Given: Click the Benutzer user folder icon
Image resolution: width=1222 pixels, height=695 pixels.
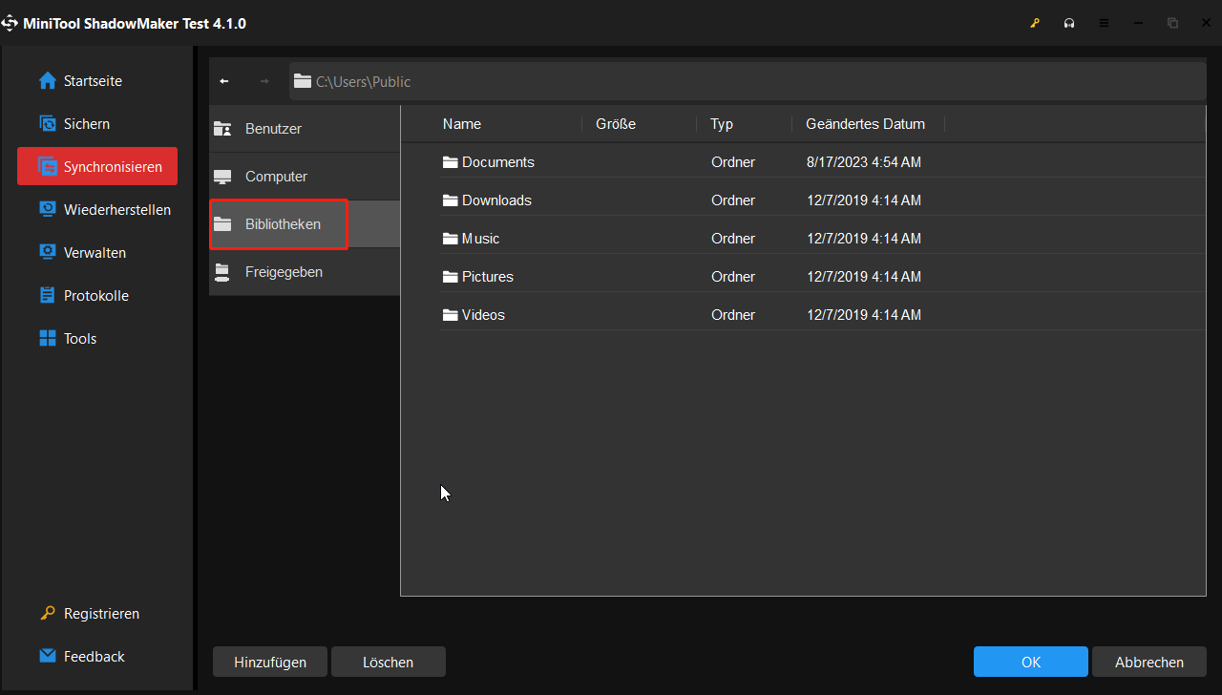Looking at the screenshot, I should coord(222,129).
